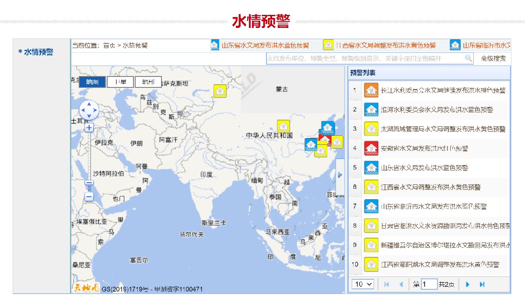The width and height of the screenshot is (525, 302).
Task: Click orange icon for 长江水利委员会 warning
Action: [371, 90]
